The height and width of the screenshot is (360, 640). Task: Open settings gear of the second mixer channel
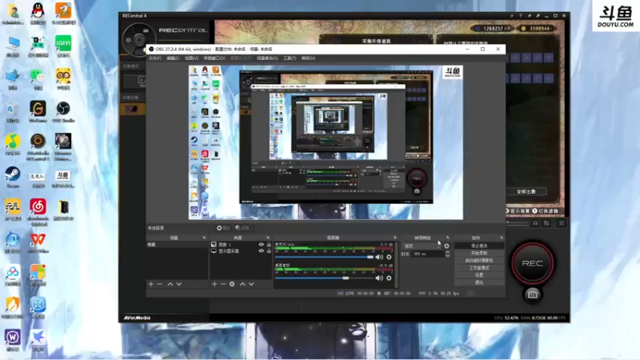[x=389, y=278]
